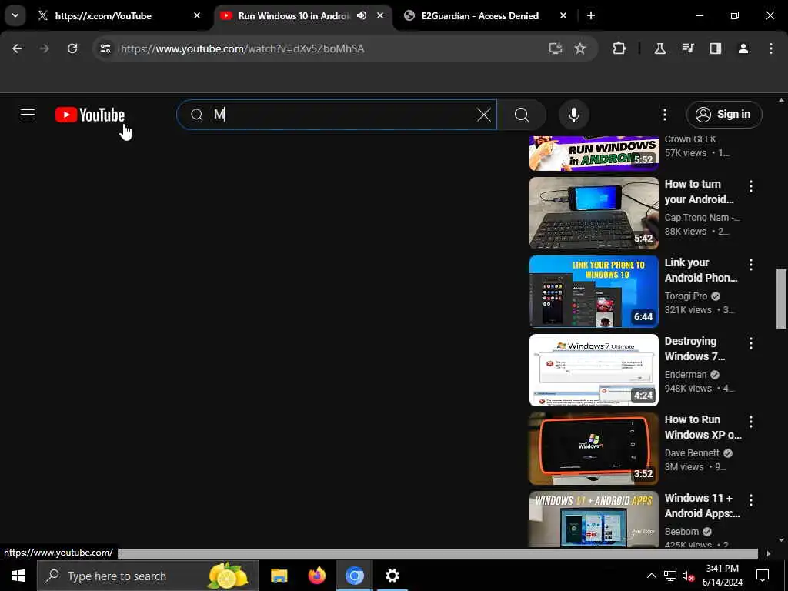Visit Enderman channel
Viewport: 788px width, 591px height.
point(686,375)
